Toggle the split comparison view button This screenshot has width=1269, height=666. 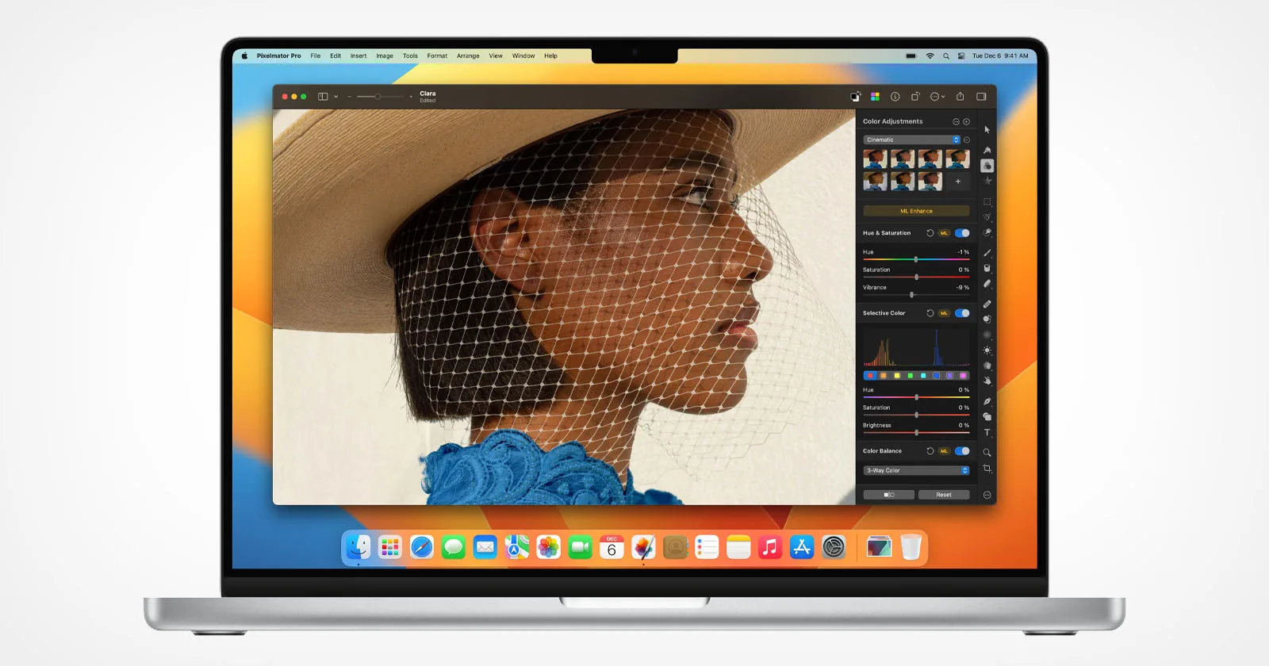tap(889, 495)
